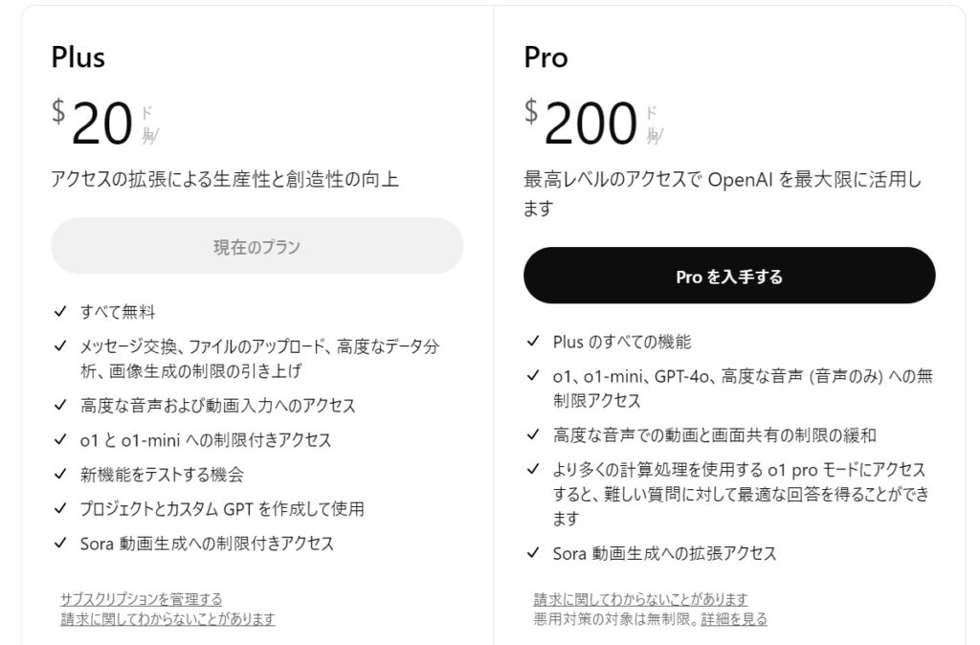Click the checkmark beside 高度な音声での動画と画面共有

point(533,434)
